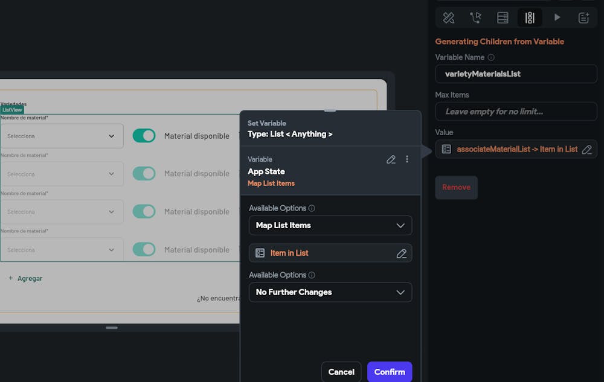Expand the Map List Items dropdown
Screen dimensions: 604x382
(x=330, y=225)
